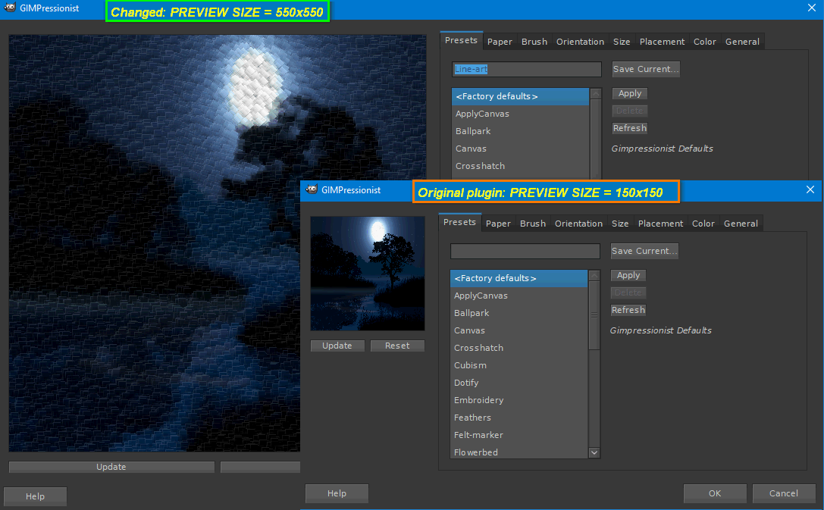The height and width of the screenshot is (510, 824).
Task: Click the front preset list scrollbar up arrow
Action: click(594, 276)
